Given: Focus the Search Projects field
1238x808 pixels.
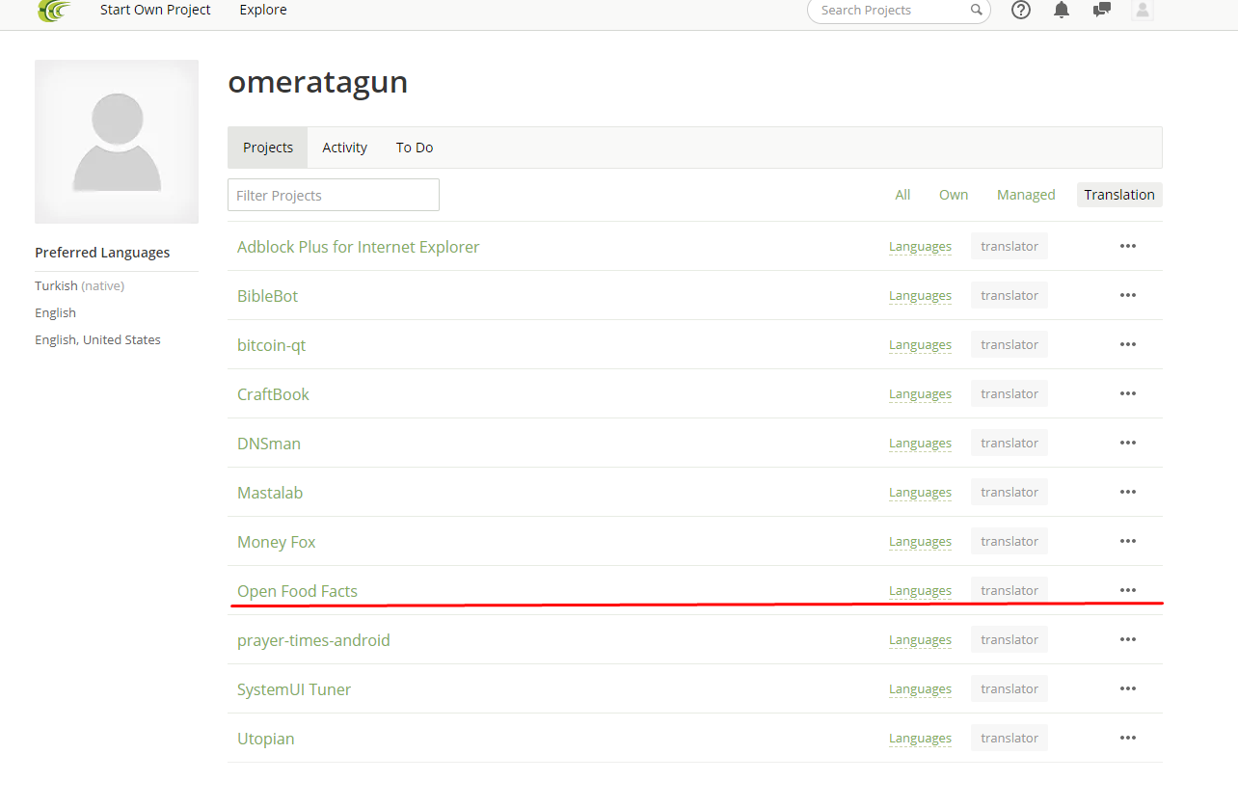Looking at the screenshot, I should tap(899, 10).
